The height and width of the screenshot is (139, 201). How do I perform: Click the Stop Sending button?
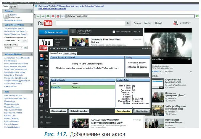point(142,111)
